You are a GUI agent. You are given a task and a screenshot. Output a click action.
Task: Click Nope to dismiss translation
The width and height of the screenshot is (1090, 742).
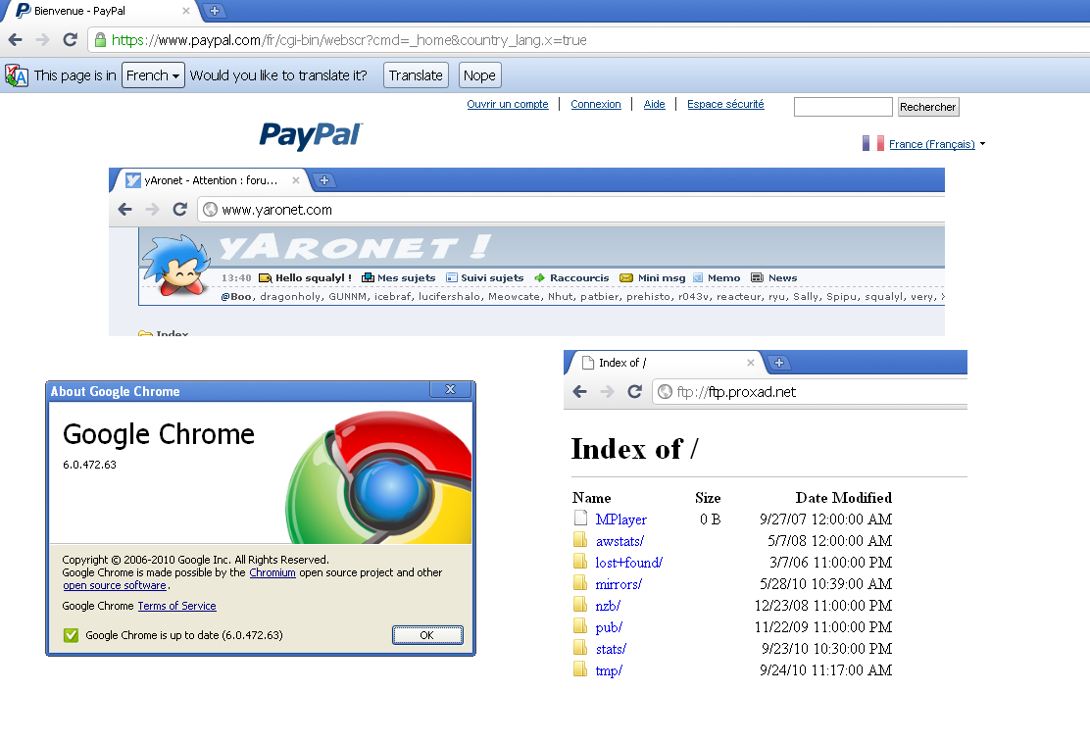pos(479,75)
